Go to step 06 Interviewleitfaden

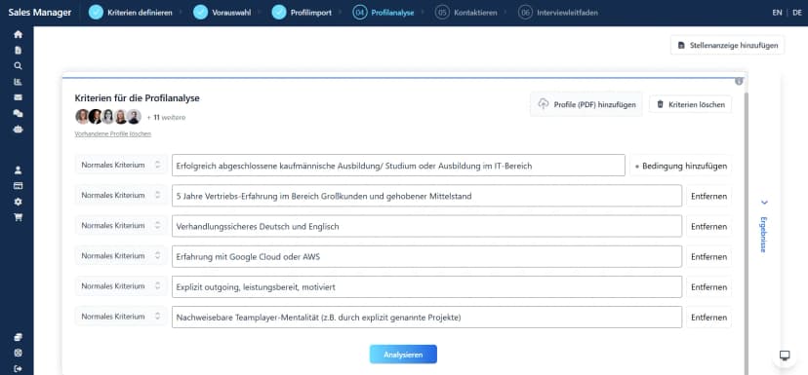tap(558, 13)
